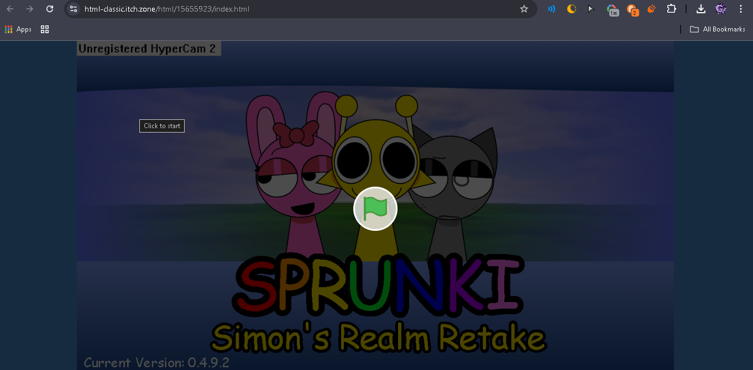Viewport: 753px width, 370px height.
Task: Click the grid icon in the bookmarks bar
Action: click(45, 29)
